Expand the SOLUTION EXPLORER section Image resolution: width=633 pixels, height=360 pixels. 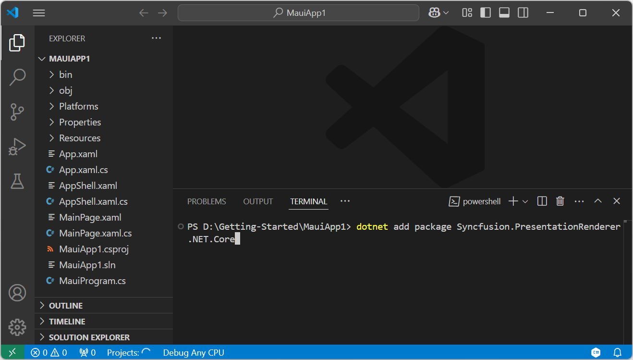click(104, 337)
